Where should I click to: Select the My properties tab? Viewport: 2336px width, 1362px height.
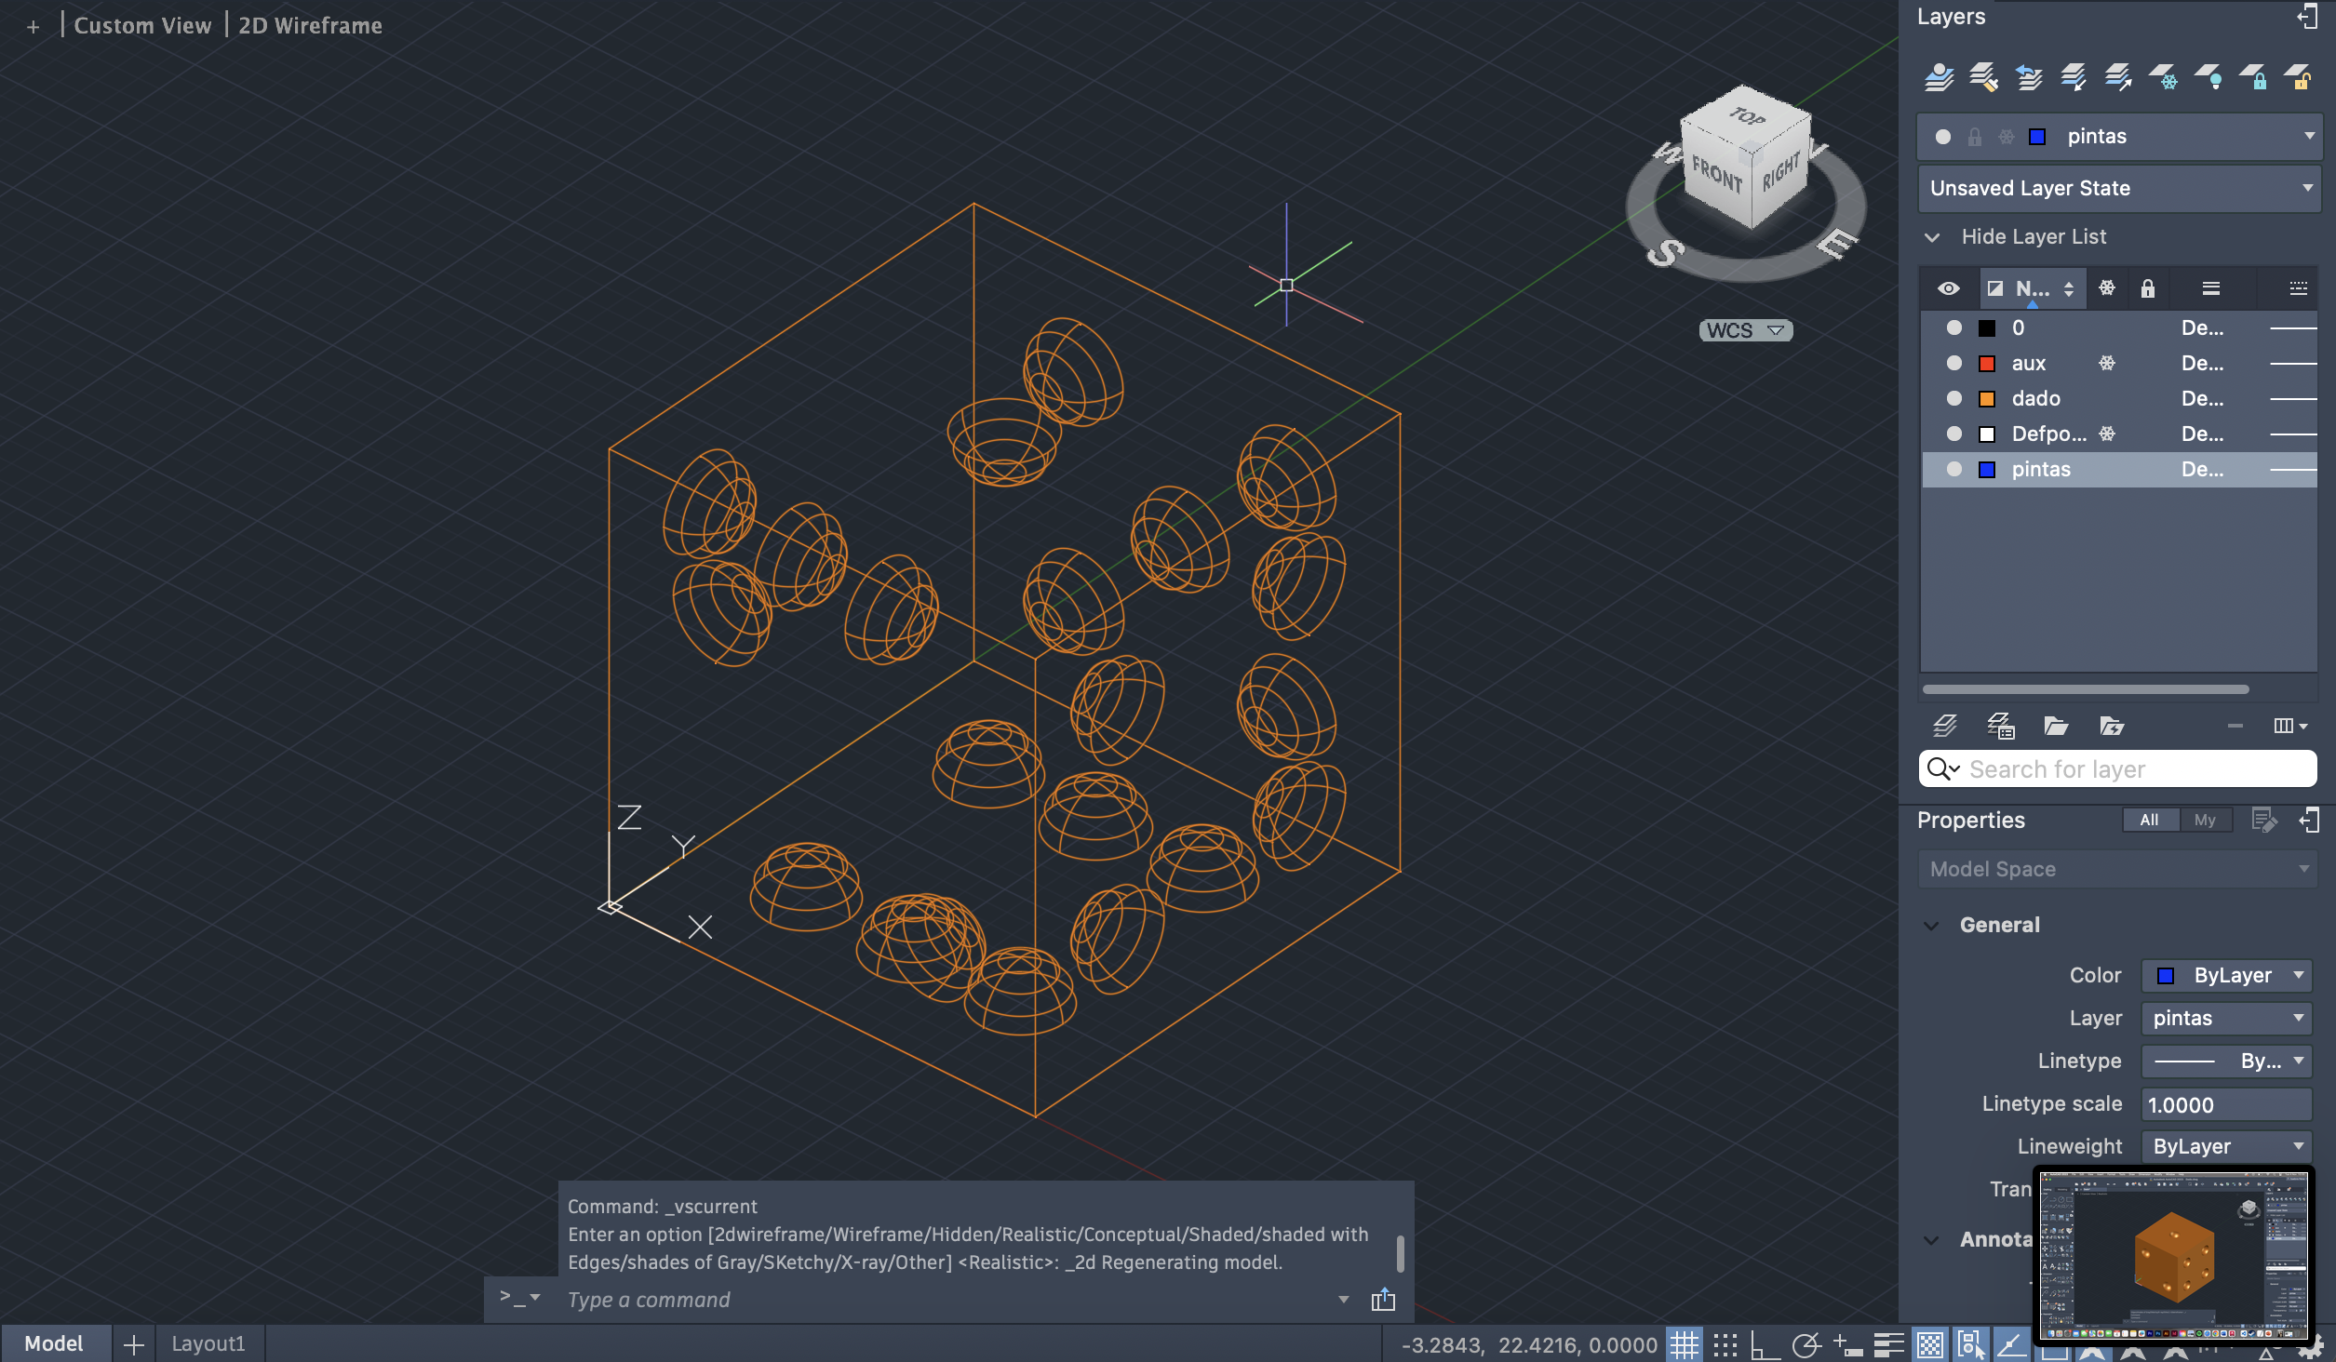pos(2204,820)
